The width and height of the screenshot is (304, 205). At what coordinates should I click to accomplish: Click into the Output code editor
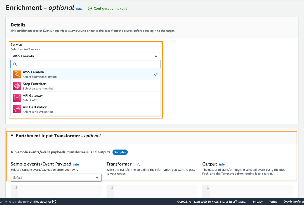click(248, 191)
